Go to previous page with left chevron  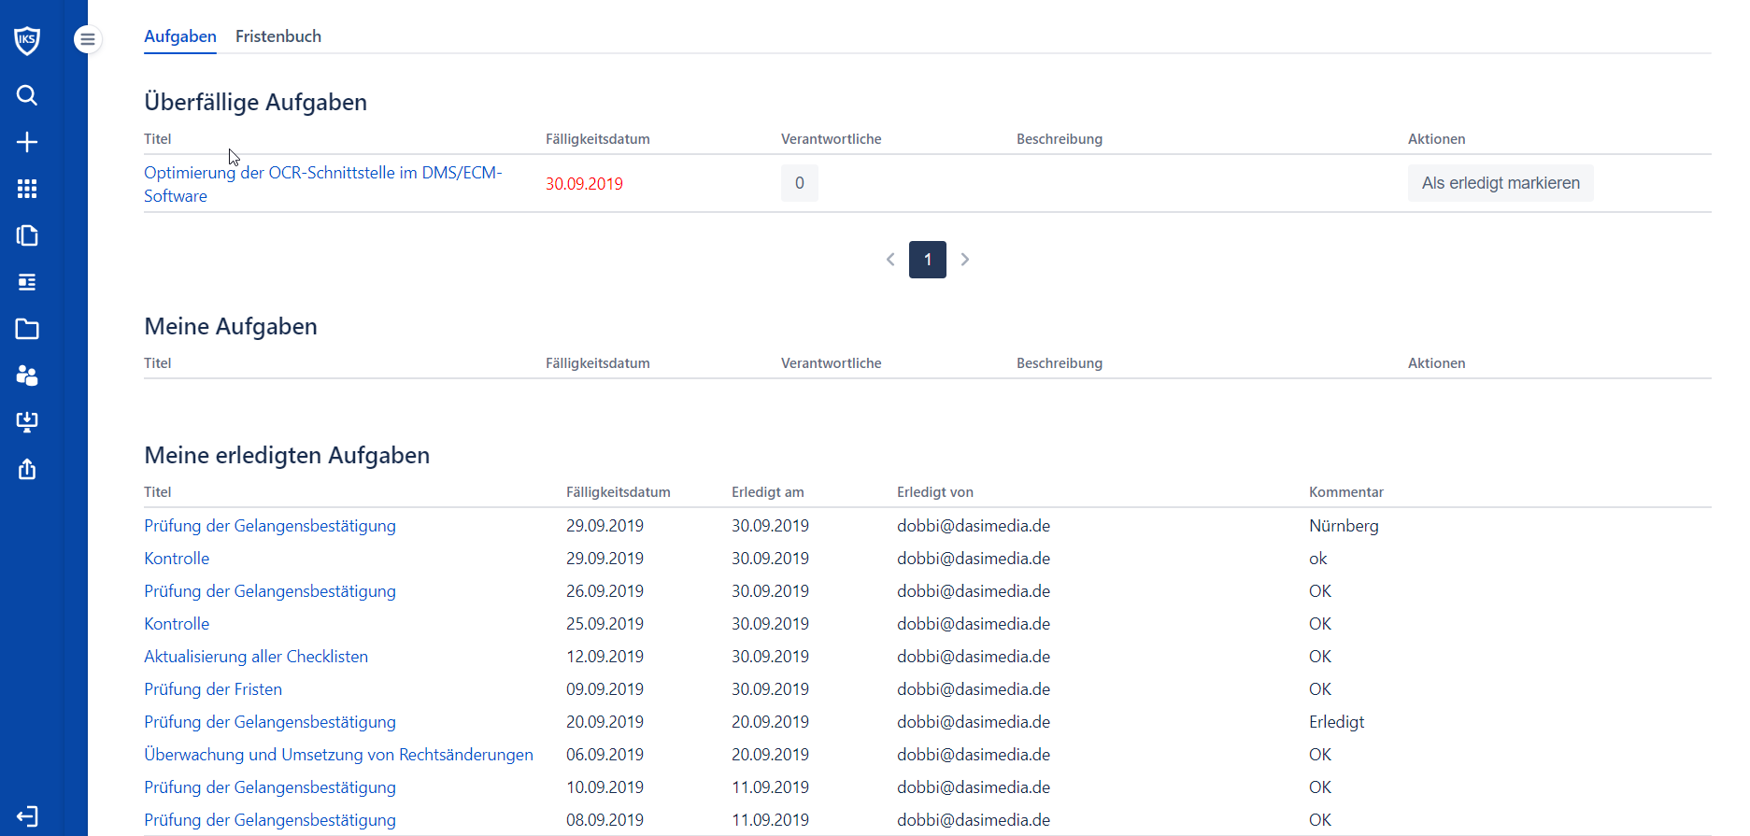890,260
